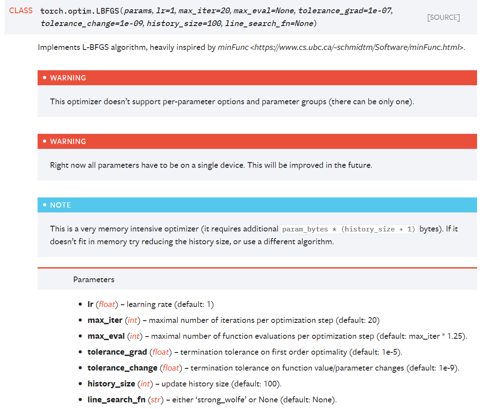Click the float type link beside lr
The height and width of the screenshot is (409, 489).
[106, 304]
